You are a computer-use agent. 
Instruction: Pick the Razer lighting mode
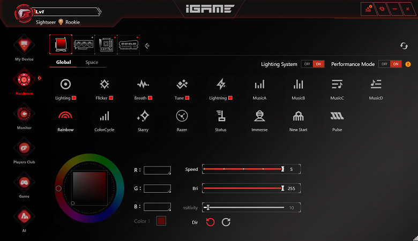click(182, 116)
